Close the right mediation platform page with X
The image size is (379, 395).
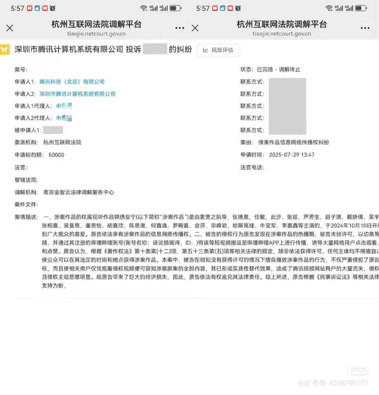(x=195, y=28)
